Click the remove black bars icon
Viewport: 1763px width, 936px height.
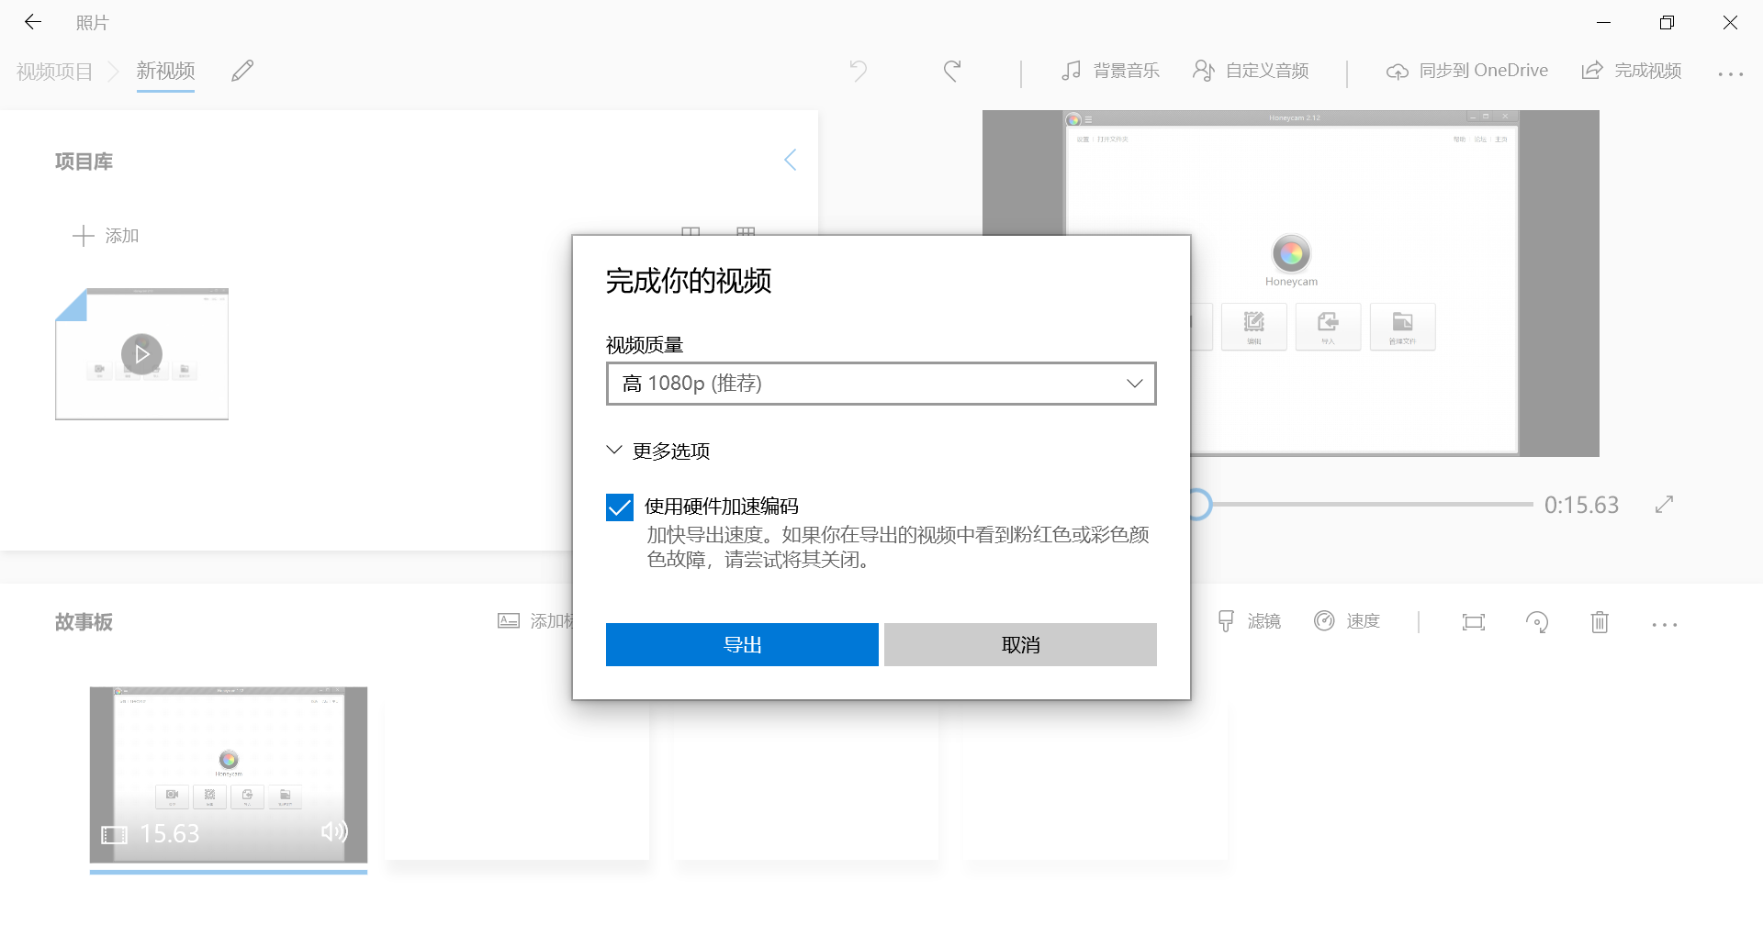point(1474,622)
